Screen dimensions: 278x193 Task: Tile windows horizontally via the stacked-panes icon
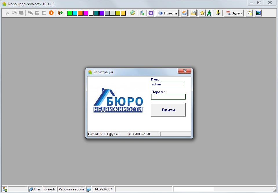37,13
